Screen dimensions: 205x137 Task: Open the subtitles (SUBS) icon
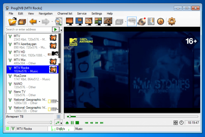tap(132, 21)
